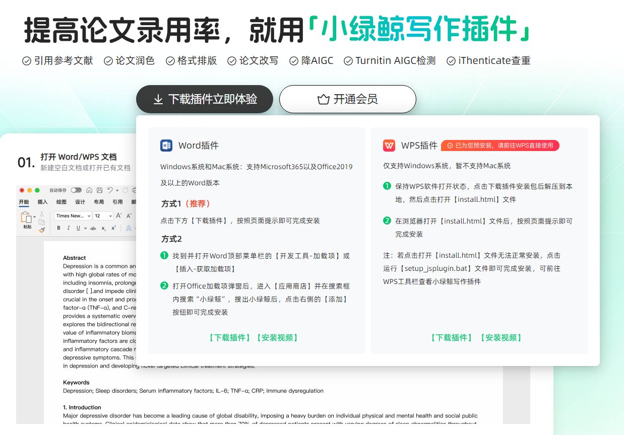Toggle Underline formatting in Word ribbon
The height and width of the screenshot is (435, 624).
[78, 228]
